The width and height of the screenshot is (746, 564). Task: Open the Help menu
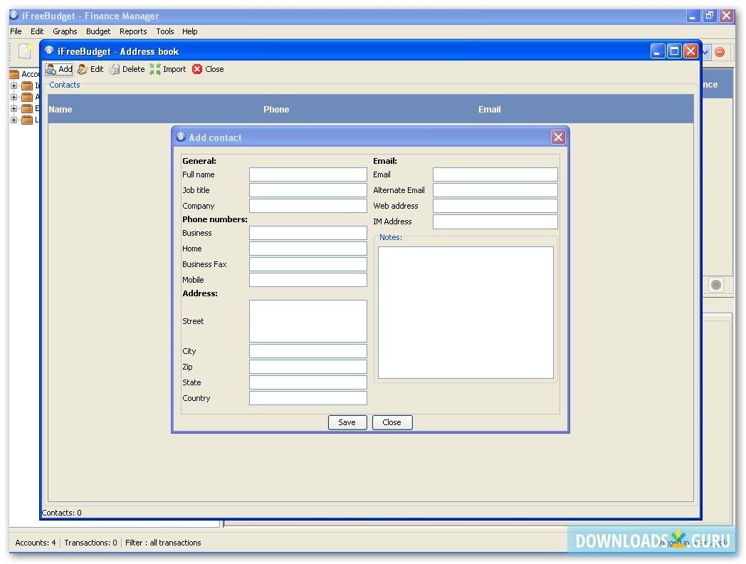point(190,31)
